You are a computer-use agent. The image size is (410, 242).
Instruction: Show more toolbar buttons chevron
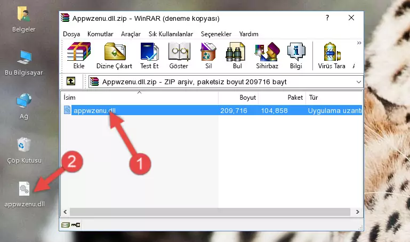point(359,43)
